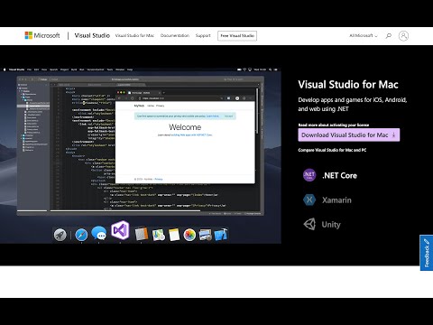Select the .NET Core label

point(339,175)
